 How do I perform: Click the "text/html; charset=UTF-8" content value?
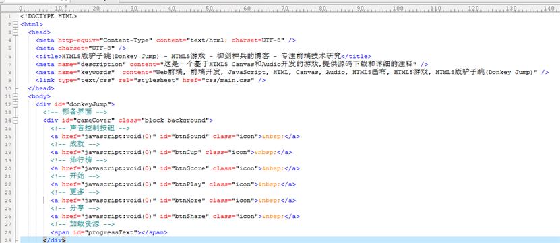(236, 40)
